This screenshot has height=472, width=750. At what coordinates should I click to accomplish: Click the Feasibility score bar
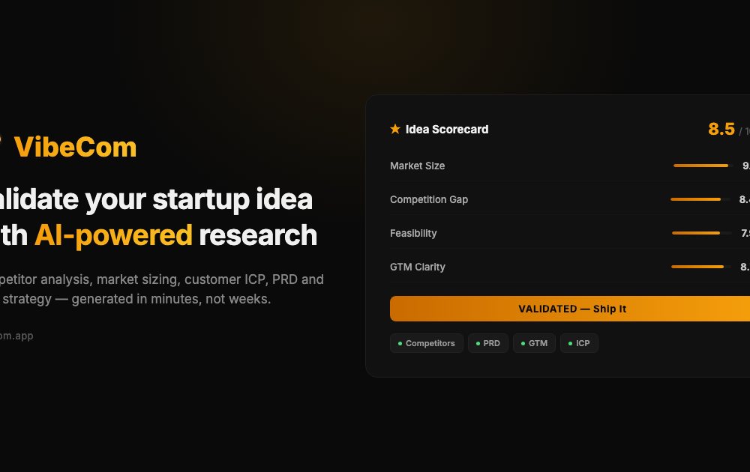coord(702,233)
